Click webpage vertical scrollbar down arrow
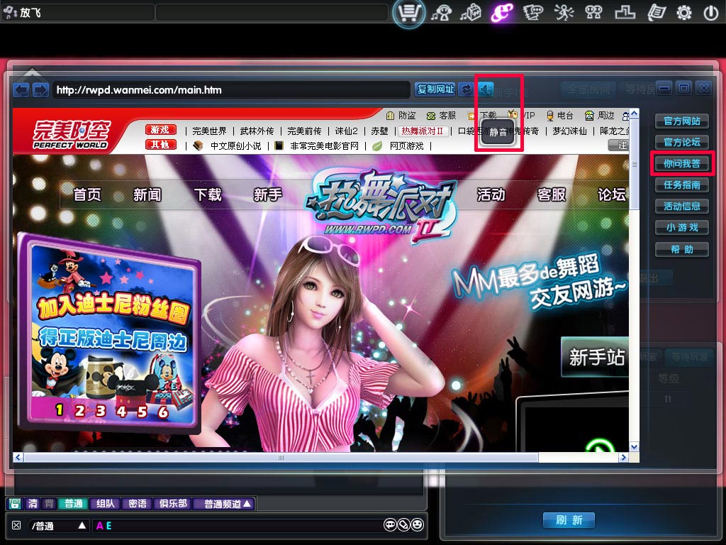The image size is (726, 545). [635, 447]
